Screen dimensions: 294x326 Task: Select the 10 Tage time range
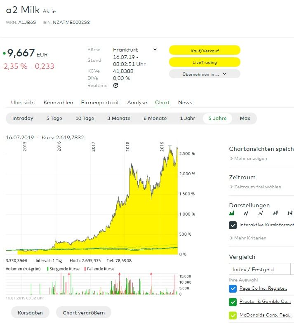pyautogui.click(x=85, y=118)
